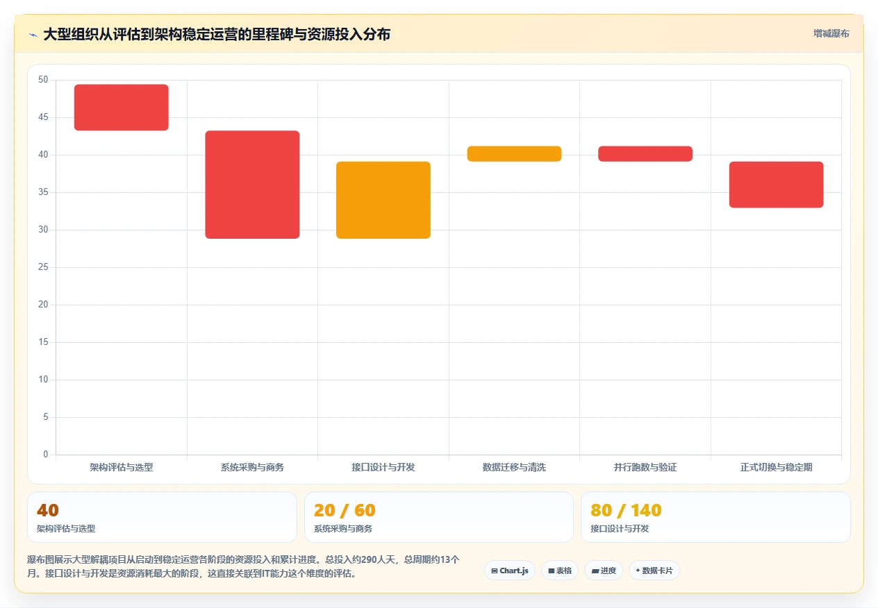The height and width of the screenshot is (608, 878).
Task: Click 系统采购与商务 x-axis label
Action: click(x=252, y=467)
